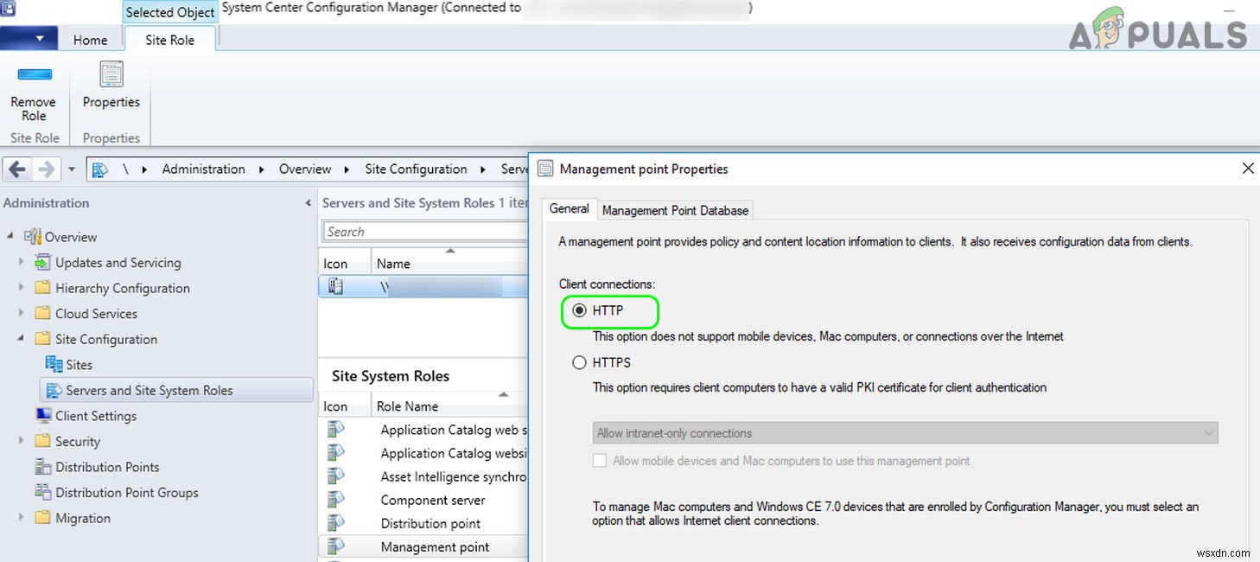Select the HTTPS client connection option

579,362
